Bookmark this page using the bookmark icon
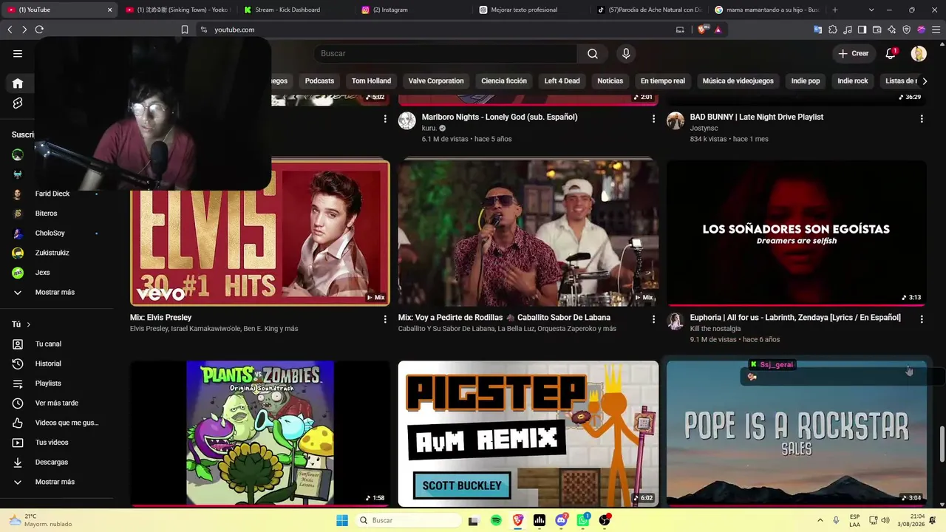Viewport: 946px width, 532px height. click(185, 30)
